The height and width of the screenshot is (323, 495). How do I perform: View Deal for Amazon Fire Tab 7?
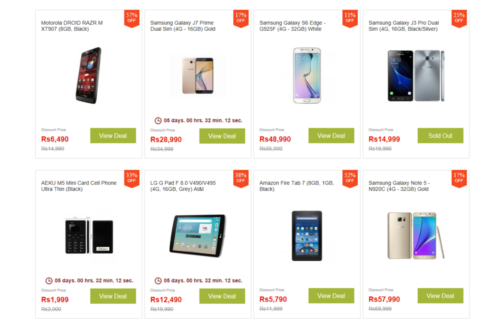[x=331, y=296]
